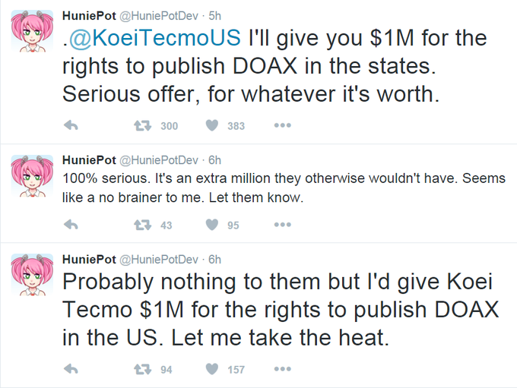Reply to the @KoeiTecmoUS $1M offer tweet
Viewport: 517px width, 388px height.
coord(71,125)
